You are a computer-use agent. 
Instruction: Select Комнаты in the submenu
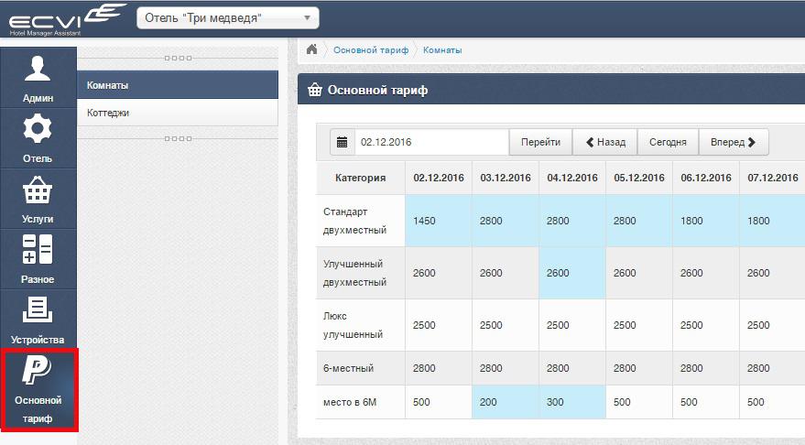[177, 85]
